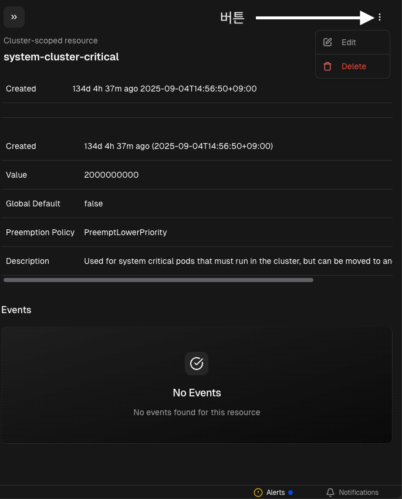402x499 pixels.
Task: Click the pencil icon beside Edit
Action: pos(328,42)
